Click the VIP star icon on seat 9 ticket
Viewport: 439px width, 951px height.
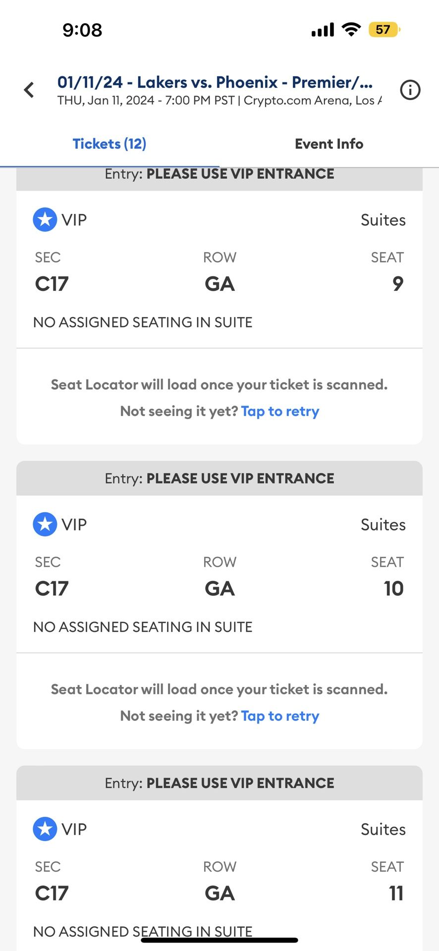point(45,219)
